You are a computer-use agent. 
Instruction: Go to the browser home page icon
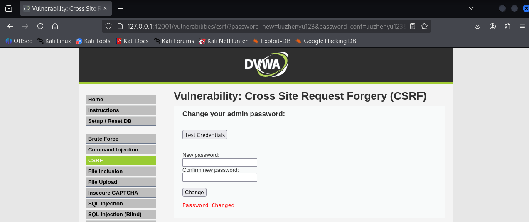[55, 26]
